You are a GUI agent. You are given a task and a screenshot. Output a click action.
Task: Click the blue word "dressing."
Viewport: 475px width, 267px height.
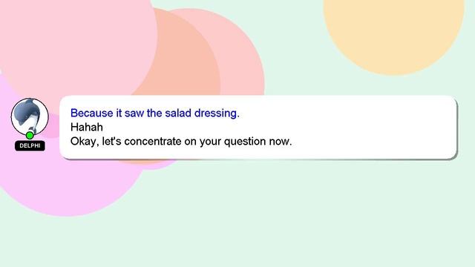[217, 113]
